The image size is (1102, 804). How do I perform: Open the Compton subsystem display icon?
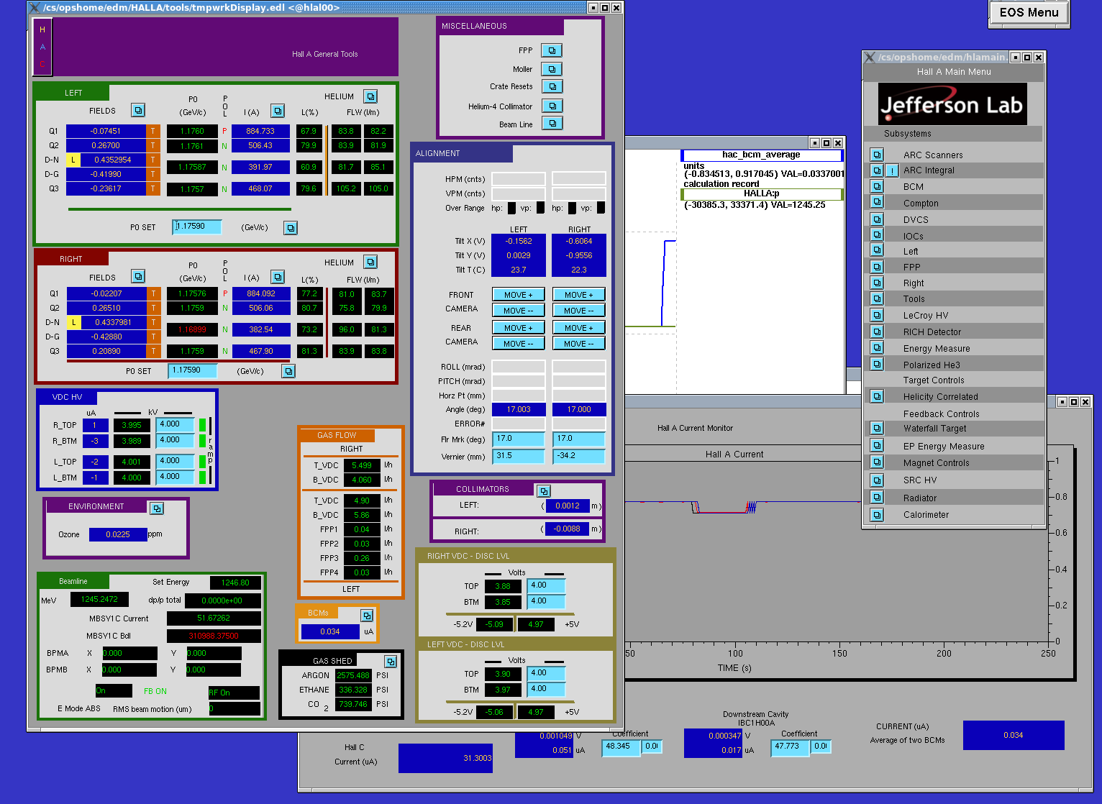pyautogui.click(x=877, y=203)
